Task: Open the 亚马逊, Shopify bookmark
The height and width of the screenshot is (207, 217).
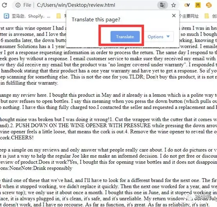Action: pos(27,16)
